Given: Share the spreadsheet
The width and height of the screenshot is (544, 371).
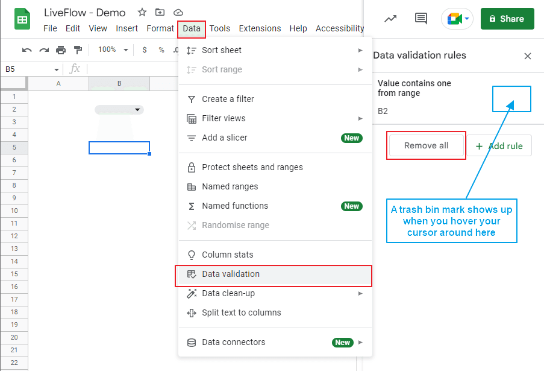Looking at the screenshot, I should click(507, 19).
